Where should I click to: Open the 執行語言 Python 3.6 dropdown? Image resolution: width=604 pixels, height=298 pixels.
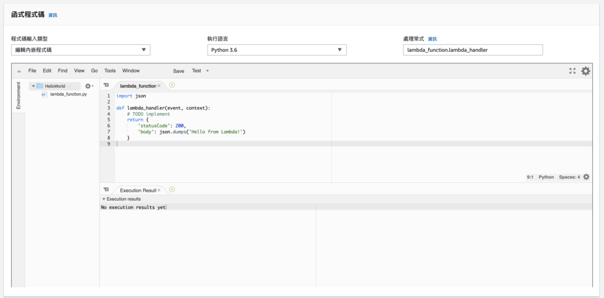pos(277,50)
